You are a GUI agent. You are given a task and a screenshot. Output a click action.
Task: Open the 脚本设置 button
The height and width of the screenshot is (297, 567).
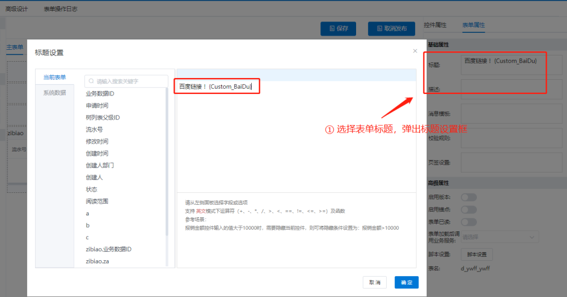coord(476,255)
